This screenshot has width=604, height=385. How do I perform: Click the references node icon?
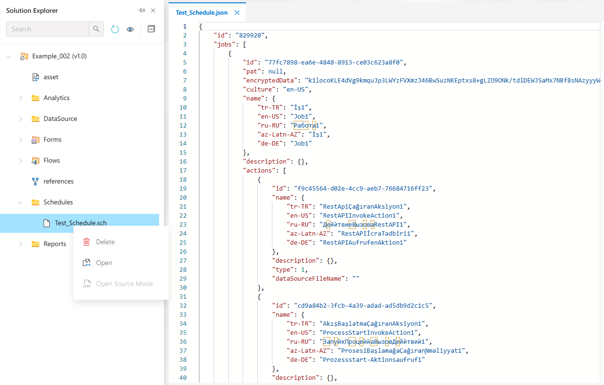coord(36,181)
